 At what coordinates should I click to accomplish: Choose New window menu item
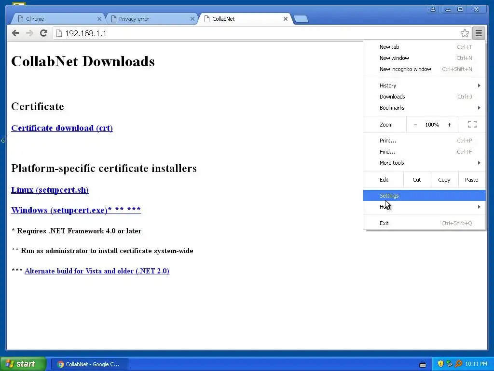tap(424, 58)
